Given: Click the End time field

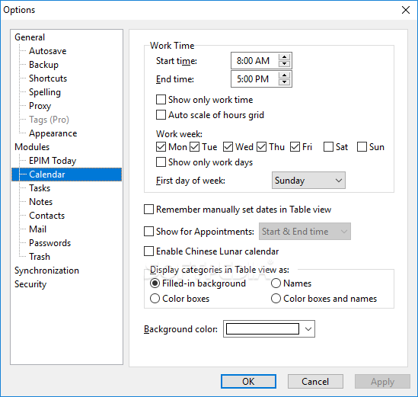Looking at the screenshot, I should point(254,79).
